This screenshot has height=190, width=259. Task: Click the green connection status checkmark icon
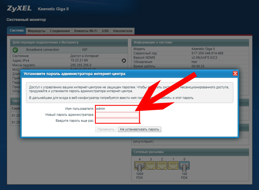point(15,50)
